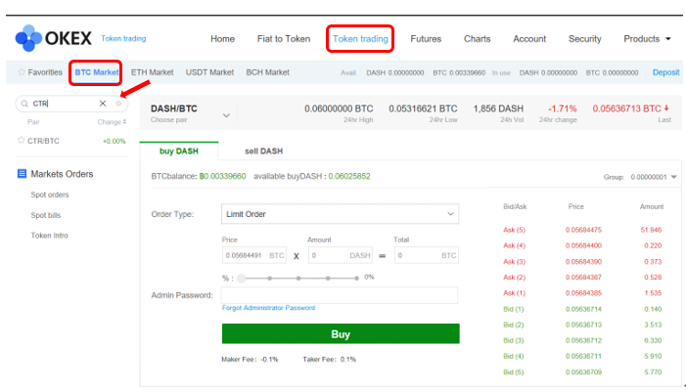Click the percentage slider handle

click(241, 278)
